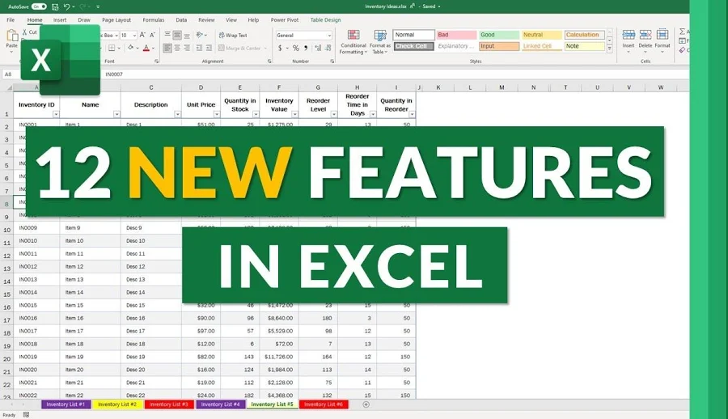Apply Accounting dollar number format

click(x=280, y=48)
